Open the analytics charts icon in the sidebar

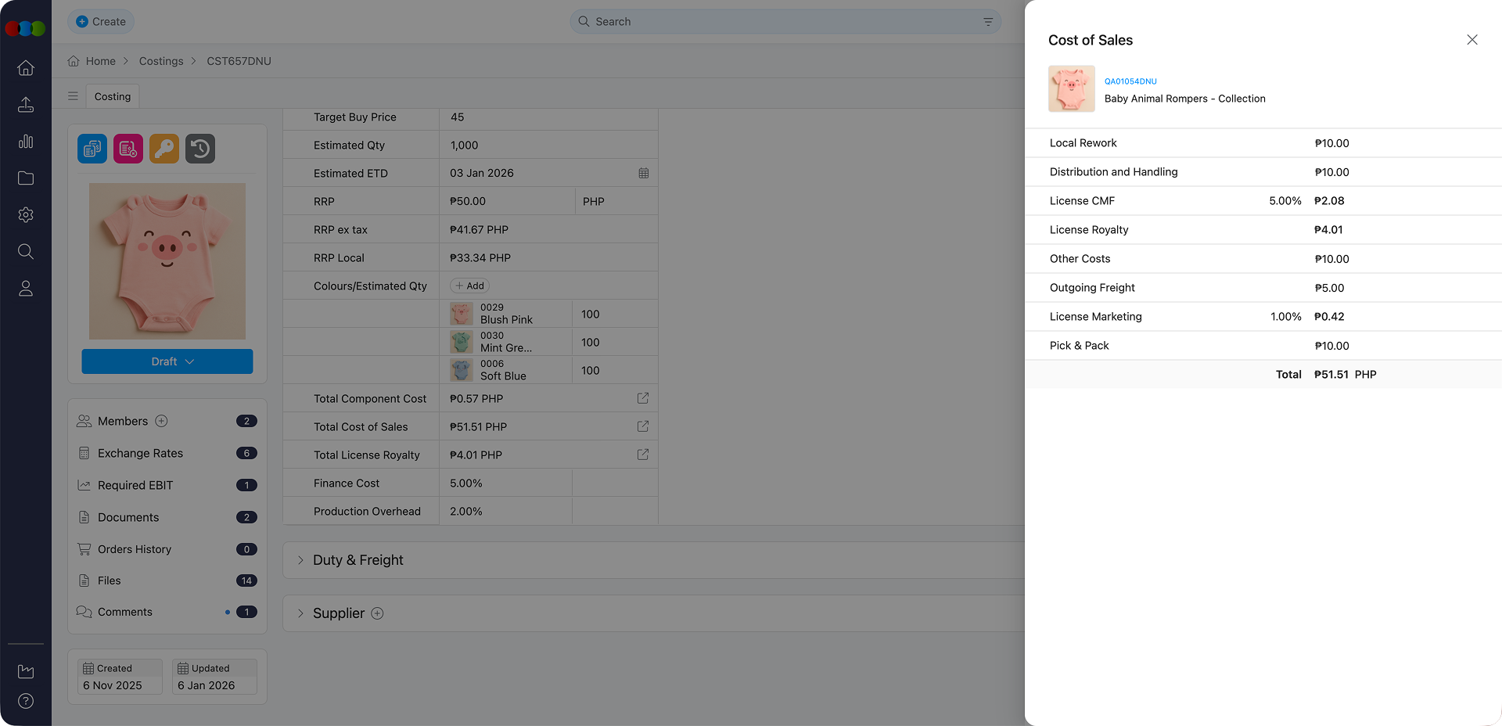(26, 142)
